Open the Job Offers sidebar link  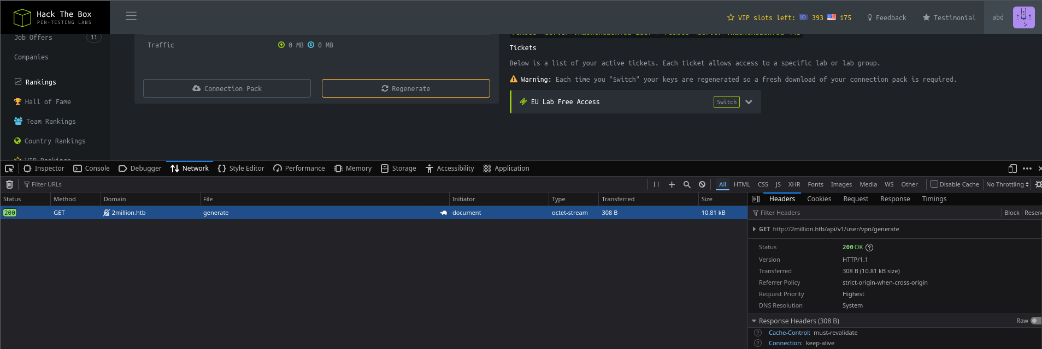point(33,38)
